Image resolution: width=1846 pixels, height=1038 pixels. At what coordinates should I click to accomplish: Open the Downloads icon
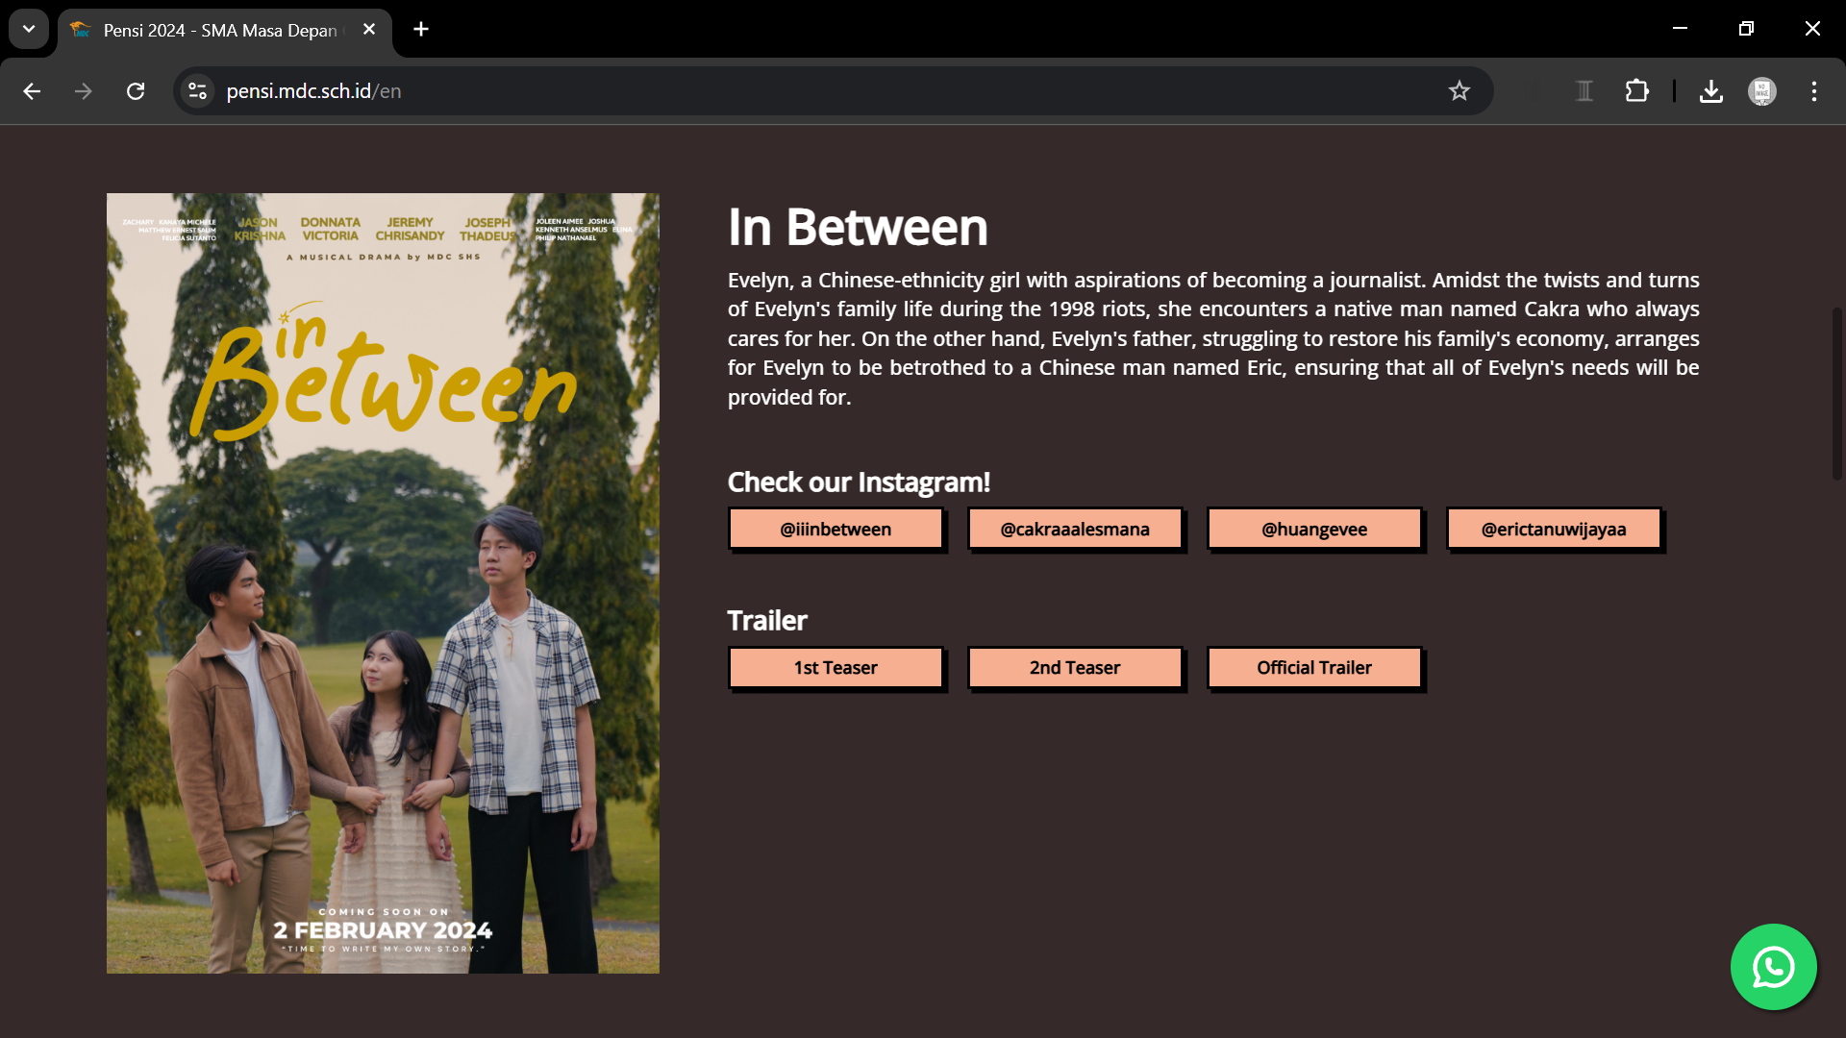pyautogui.click(x=1710, y=91)
